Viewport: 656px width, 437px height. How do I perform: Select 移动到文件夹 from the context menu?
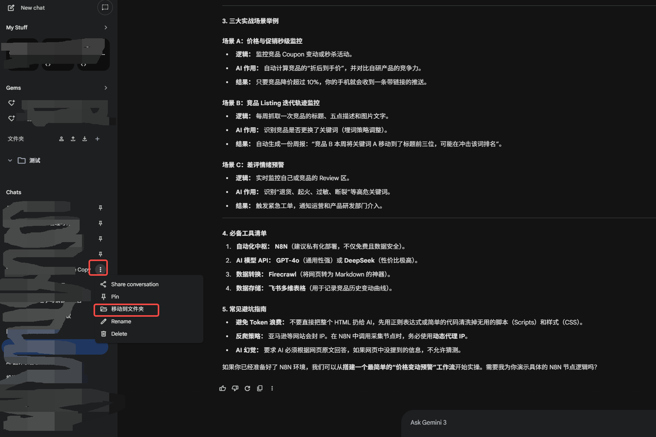click(127, 309)
